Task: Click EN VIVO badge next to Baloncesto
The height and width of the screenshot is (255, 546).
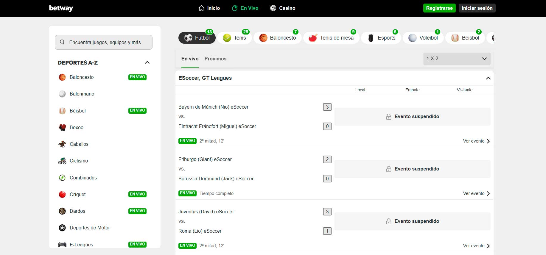Action: pos(137,77)
